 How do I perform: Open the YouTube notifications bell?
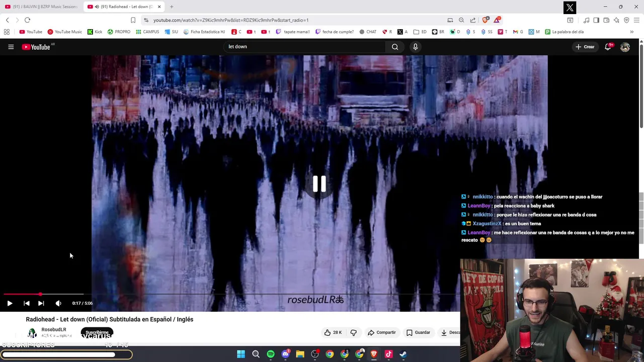[608, 47]
